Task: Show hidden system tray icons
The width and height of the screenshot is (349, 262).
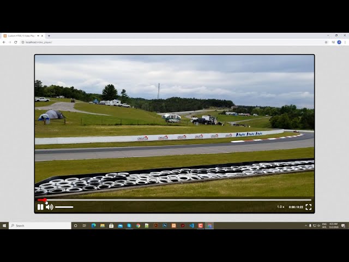Action: (306, 225)
